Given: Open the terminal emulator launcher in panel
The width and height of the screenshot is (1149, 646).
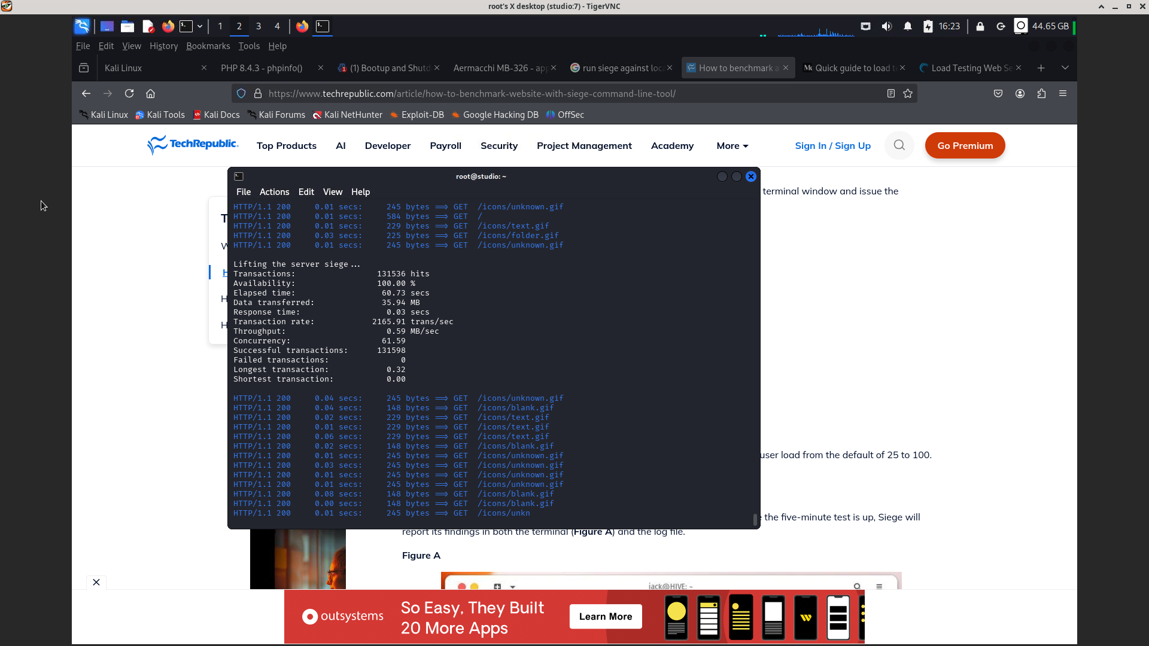Looking at the screenshot, I should click(x=187, y=26).
